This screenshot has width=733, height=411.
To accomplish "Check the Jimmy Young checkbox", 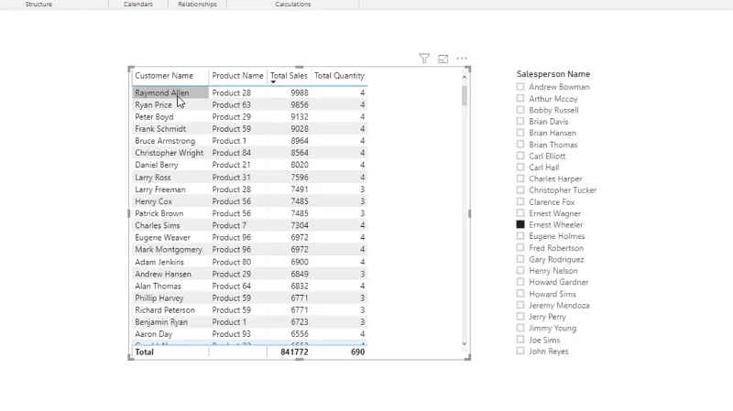I will (x=520, y=328).
